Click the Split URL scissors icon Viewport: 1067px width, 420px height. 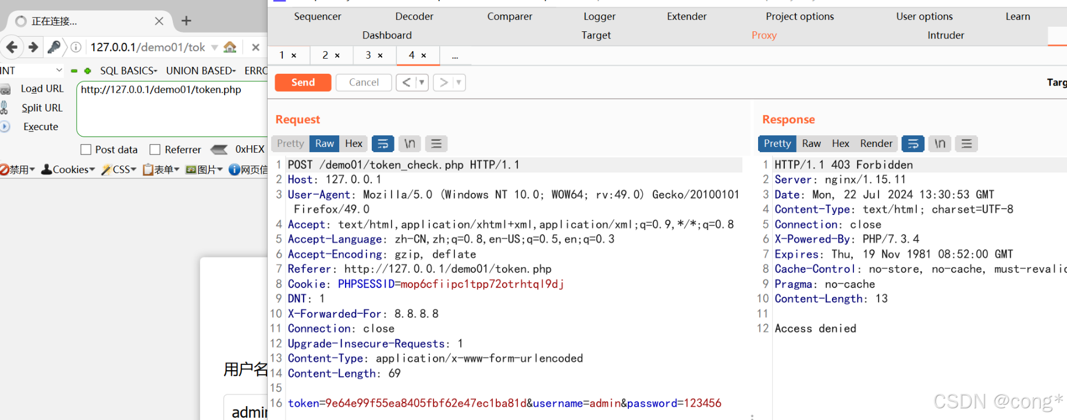4,107
